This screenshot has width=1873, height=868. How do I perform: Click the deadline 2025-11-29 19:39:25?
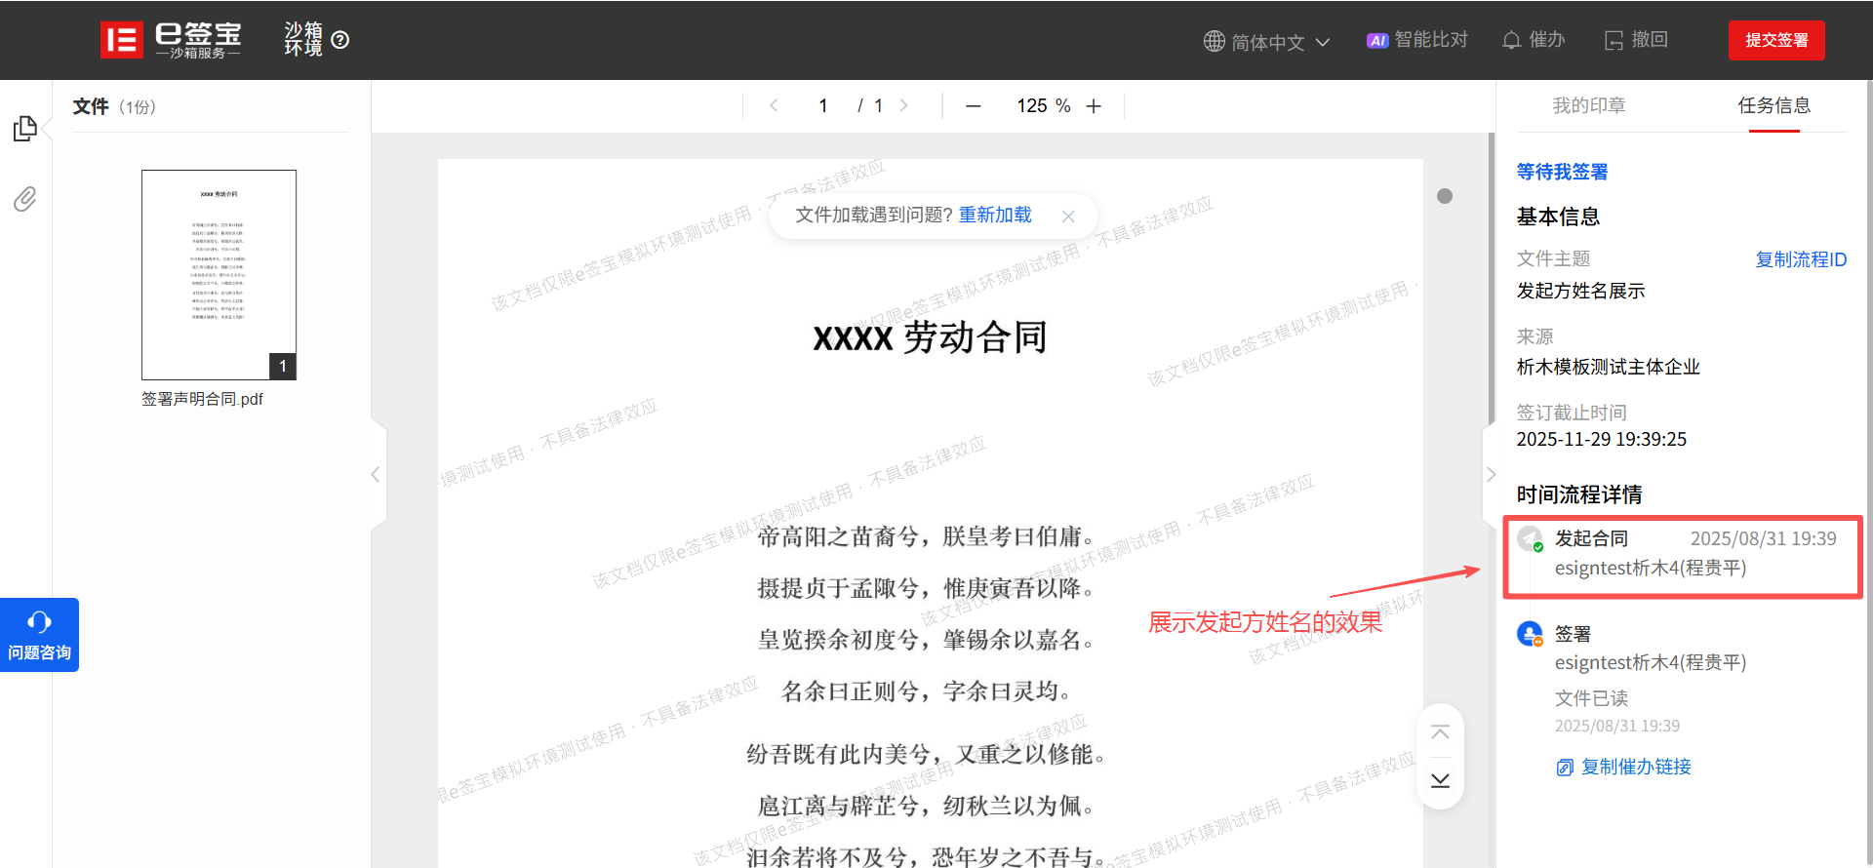pos(1601,439)
